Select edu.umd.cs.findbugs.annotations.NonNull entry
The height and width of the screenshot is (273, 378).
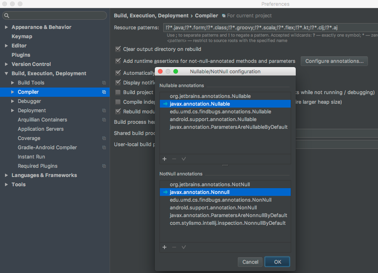[225, 200]
